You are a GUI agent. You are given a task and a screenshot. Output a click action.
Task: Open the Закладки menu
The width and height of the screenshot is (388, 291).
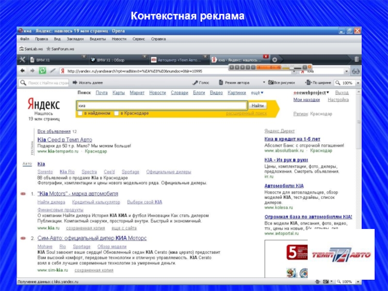click(x=75, y=39)
